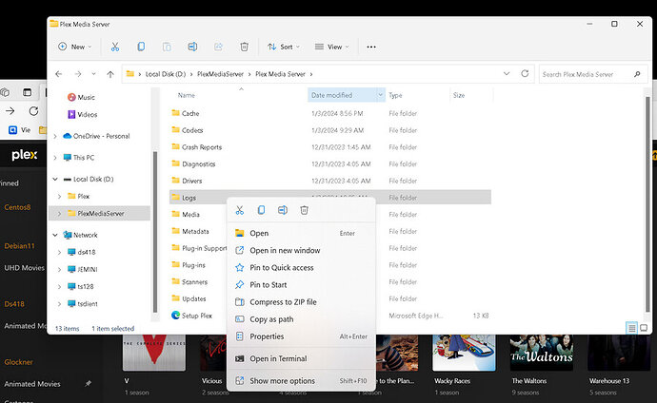Click the Cut icon in the context menu
Image resolution: width=657 pixels, height=403 pixels.
click(x=240, y=210)
